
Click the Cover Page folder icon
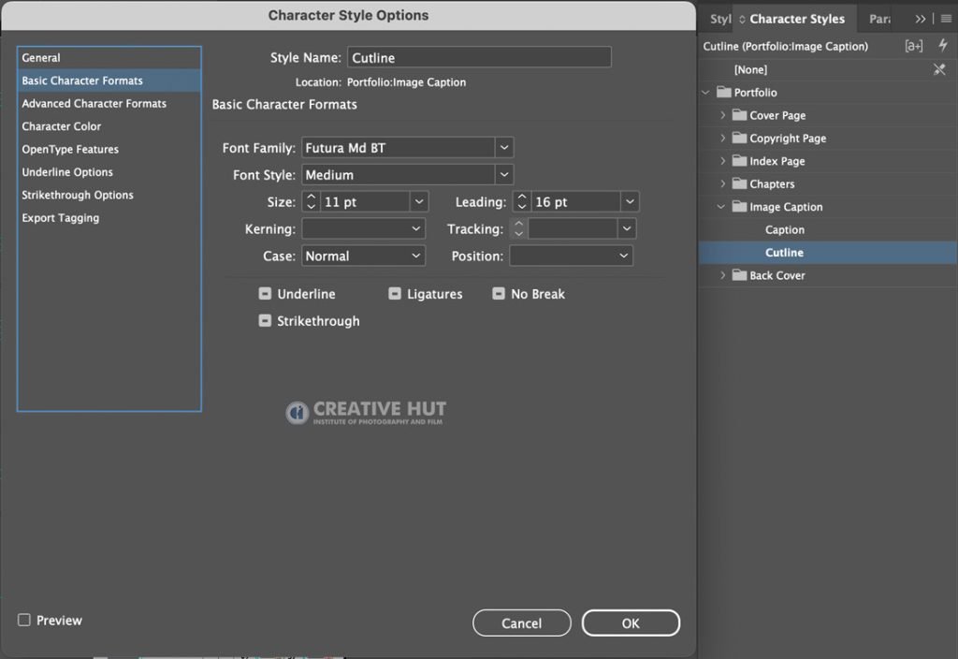coord(739,115)
